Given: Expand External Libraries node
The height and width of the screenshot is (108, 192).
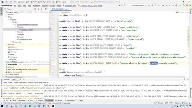Looking at the screenshot, I should pyautogui.click(x=4, y=74).
